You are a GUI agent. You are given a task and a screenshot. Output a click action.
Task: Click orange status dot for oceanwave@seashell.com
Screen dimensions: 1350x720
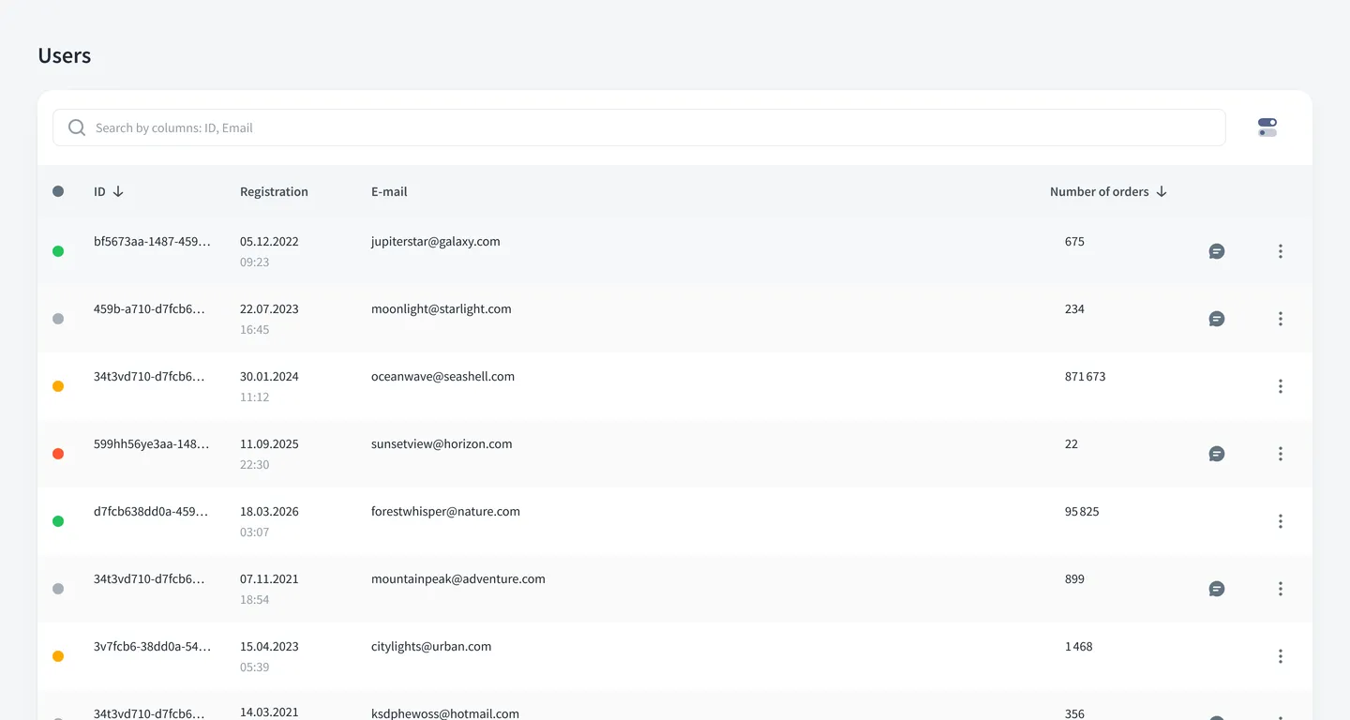[58, 386]
